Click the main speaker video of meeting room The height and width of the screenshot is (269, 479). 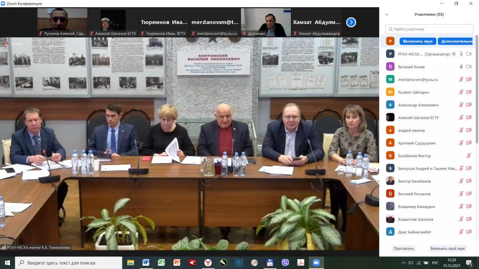tap(190, 143)
